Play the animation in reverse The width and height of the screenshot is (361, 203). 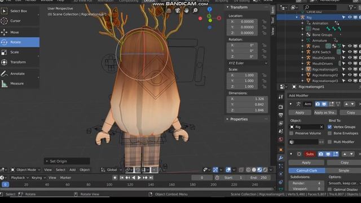click(x=133, y=178)
